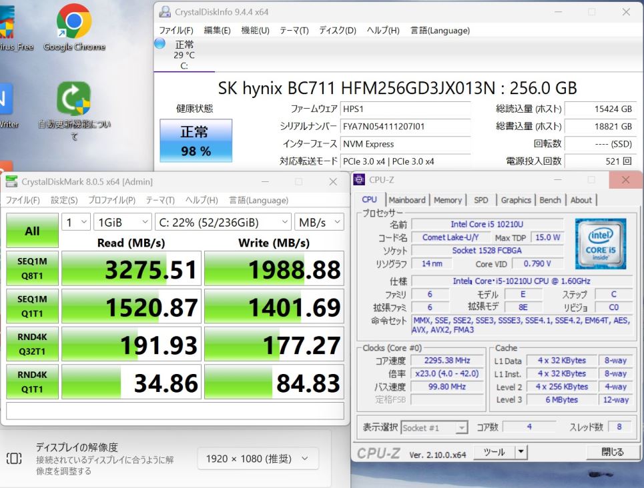Click total host reads value 15424 GB

[x=600, y=109]
